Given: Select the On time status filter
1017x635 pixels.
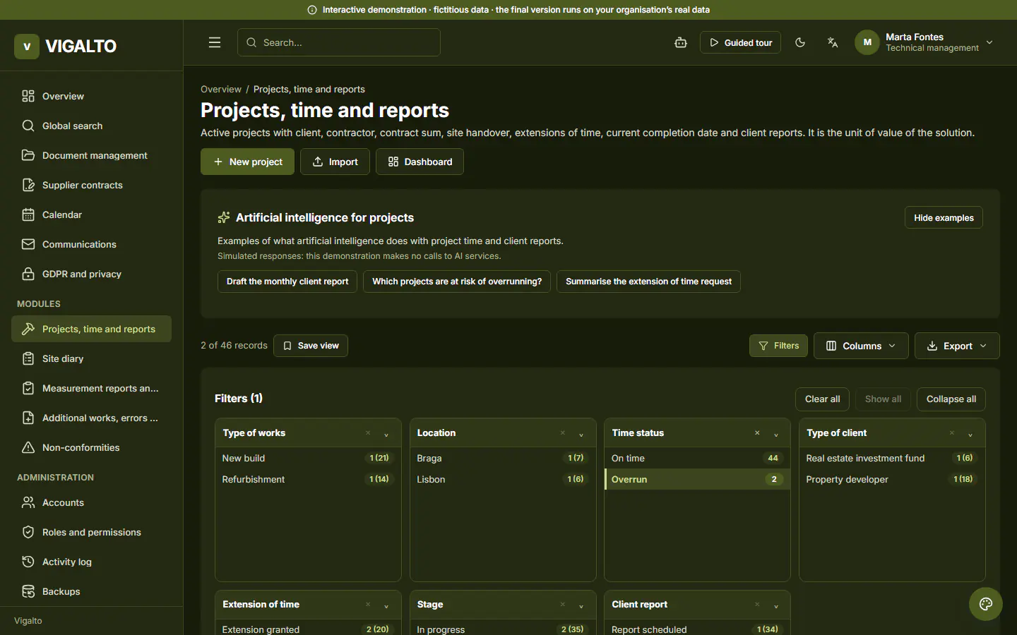Looking at the screenshot, I should click(x=697, y=458).
